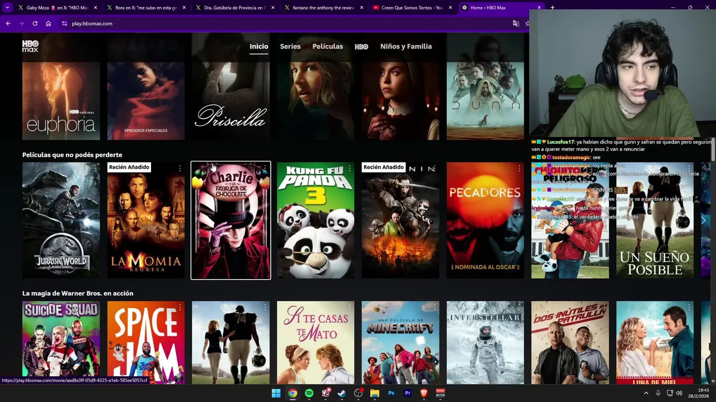The image size is (716, 402).
Task: Open Chrome from the taskbar
Action: pyautogui.click(x=293, y=393)
